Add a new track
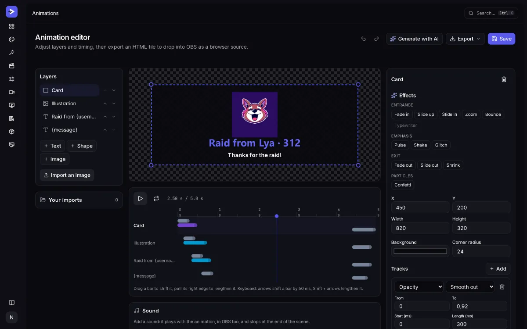The width and height of the screenshot is (527, 329). pyautogui.click(x=498, y=269)
